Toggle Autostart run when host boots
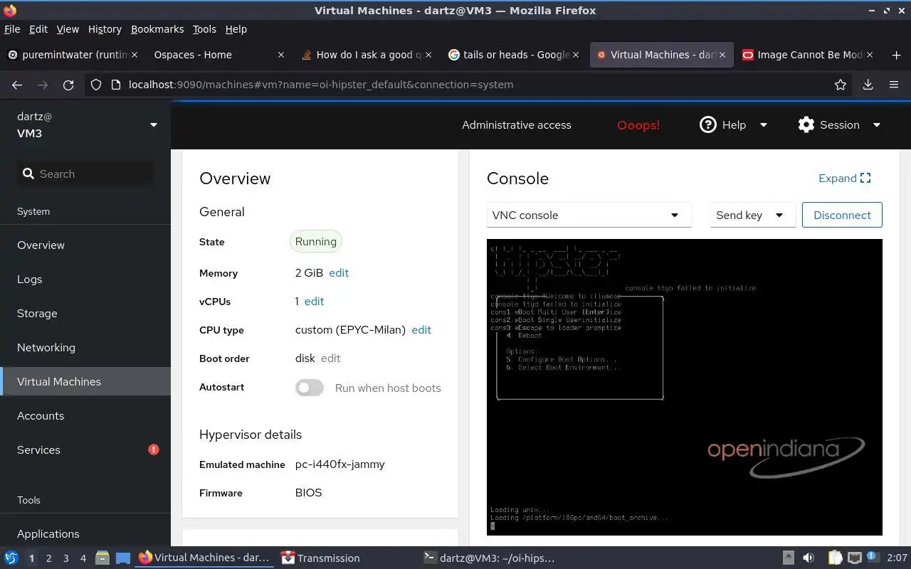This screenshot has width=911, height=569. [x=310, y=388]
